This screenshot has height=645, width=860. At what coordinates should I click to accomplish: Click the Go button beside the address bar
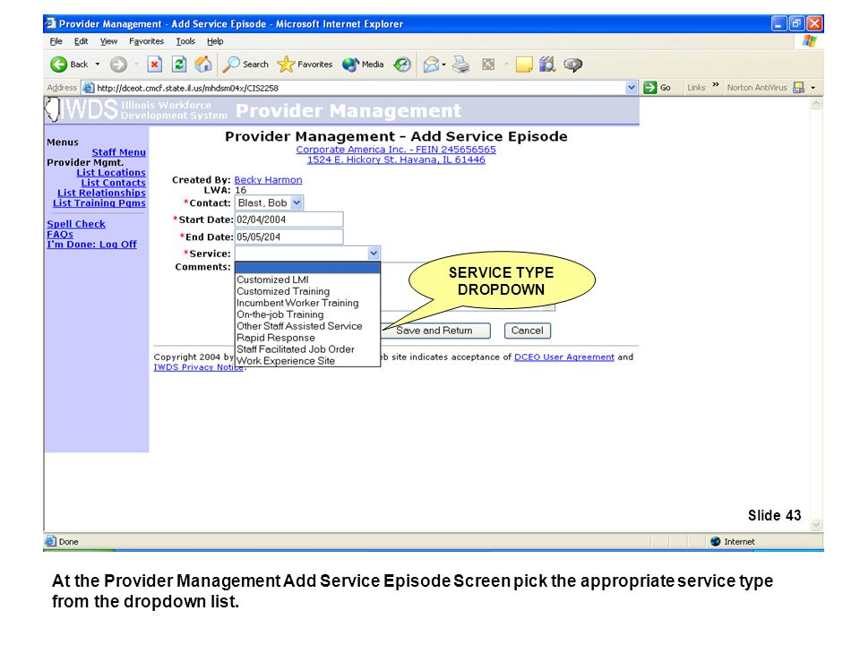pyautogui.click(x=658, y=88)
